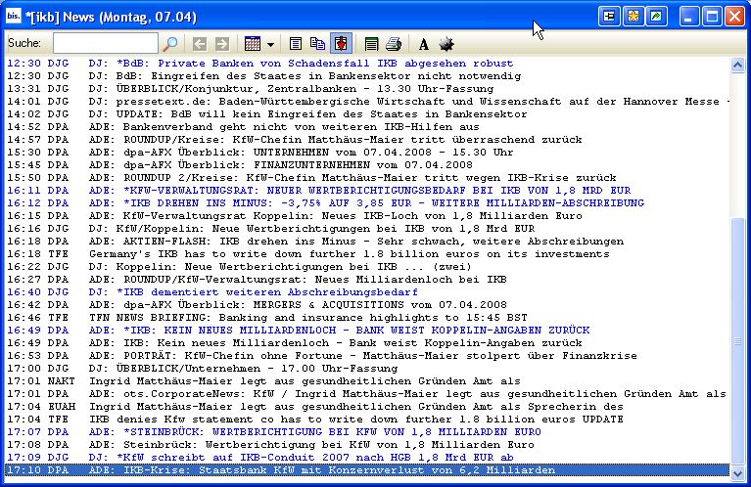Click the single document view icon
This screenshot has width=751, height=487.
click(296, 44)
